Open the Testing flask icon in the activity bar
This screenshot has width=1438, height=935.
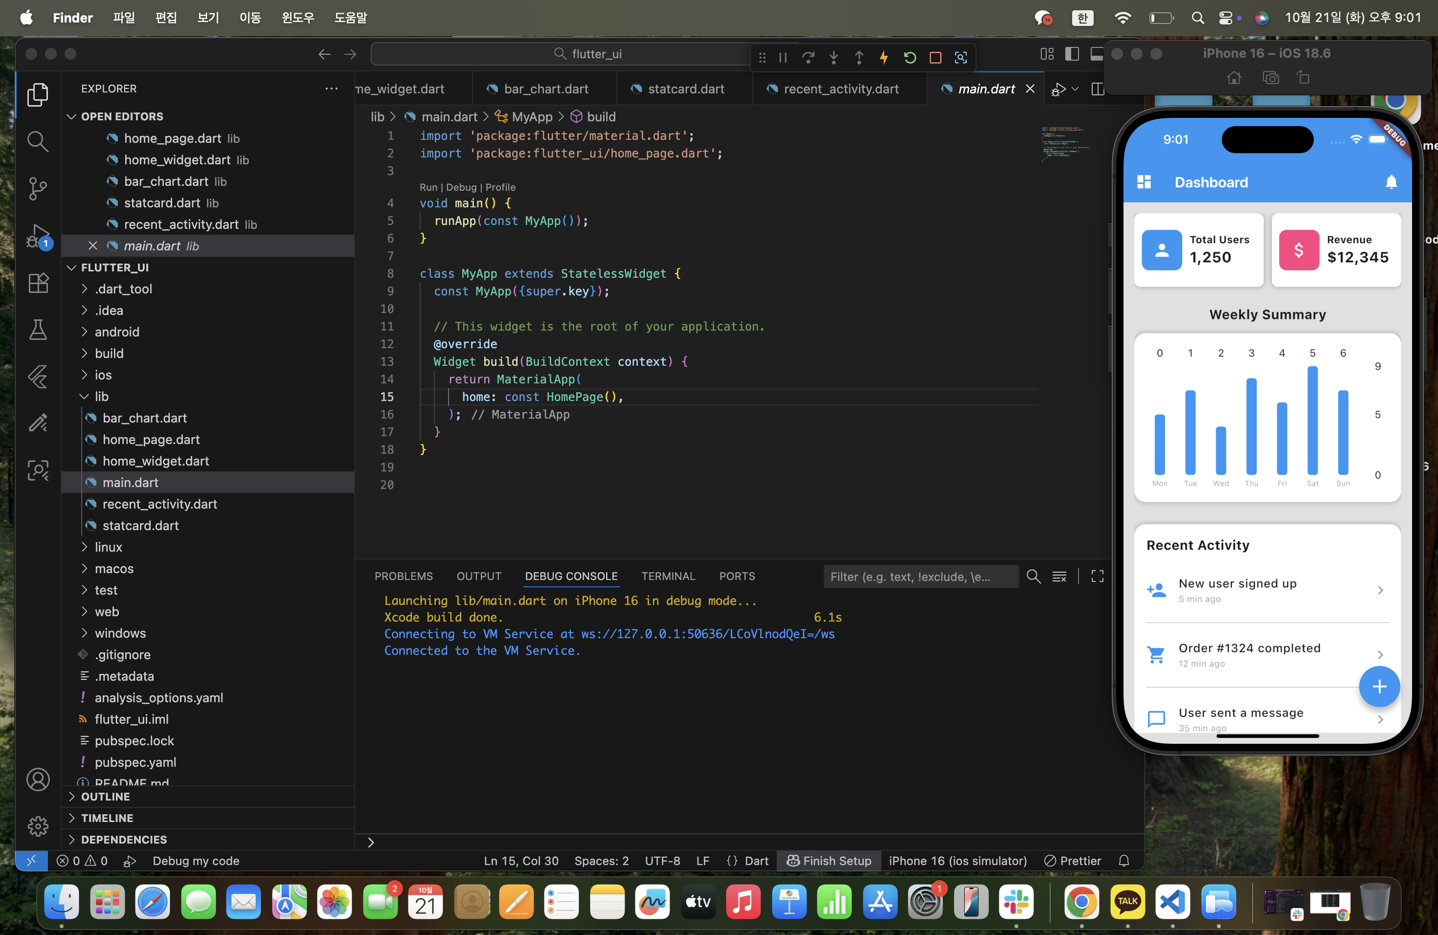(x=38, y=330)
